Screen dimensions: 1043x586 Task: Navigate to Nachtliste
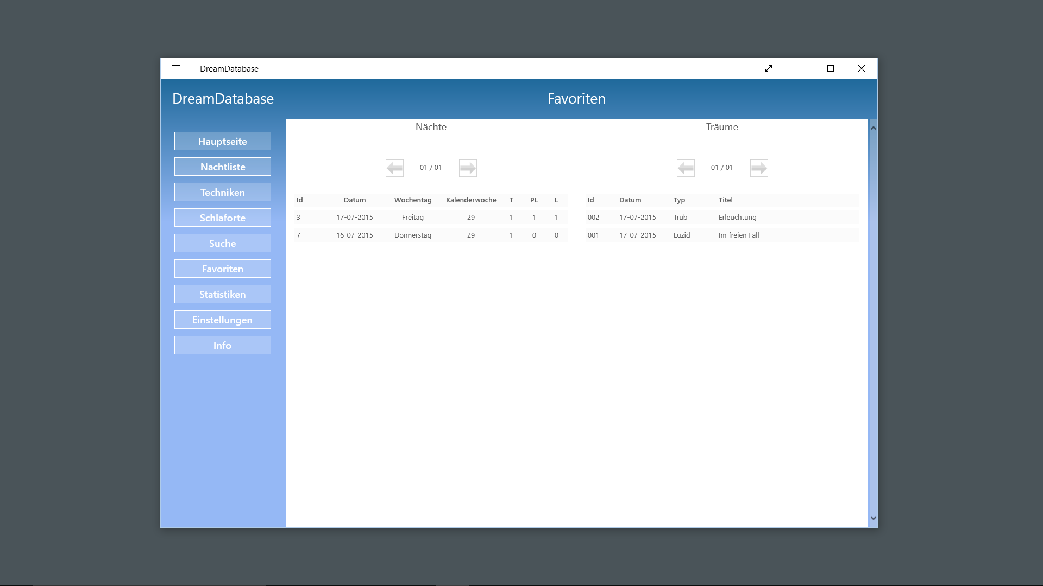(x=223, y=167)
